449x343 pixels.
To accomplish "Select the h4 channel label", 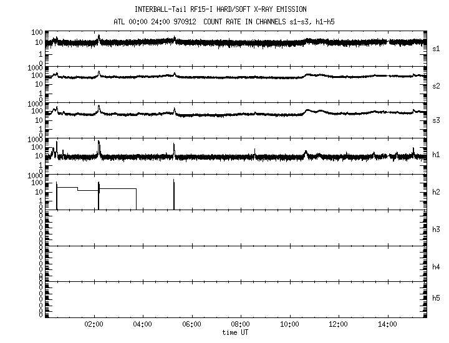I will coord(436,267).
